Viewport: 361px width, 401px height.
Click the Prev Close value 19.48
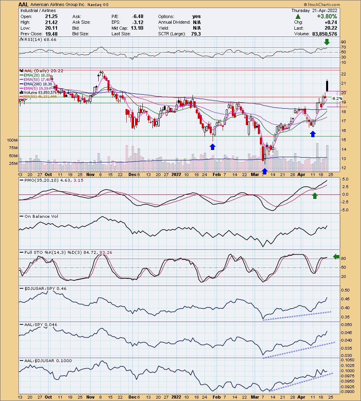click(51, 34)
